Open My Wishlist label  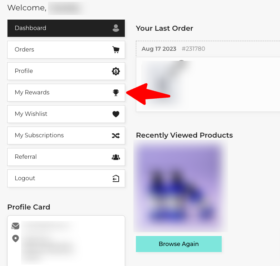(x=31, y=114)
